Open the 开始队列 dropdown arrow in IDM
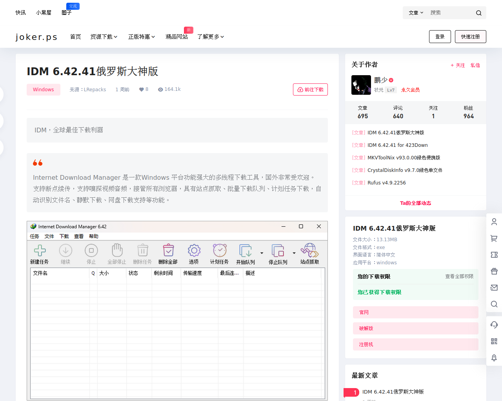The width and height of the screenshot is (502, 401). tap(262, 253)
